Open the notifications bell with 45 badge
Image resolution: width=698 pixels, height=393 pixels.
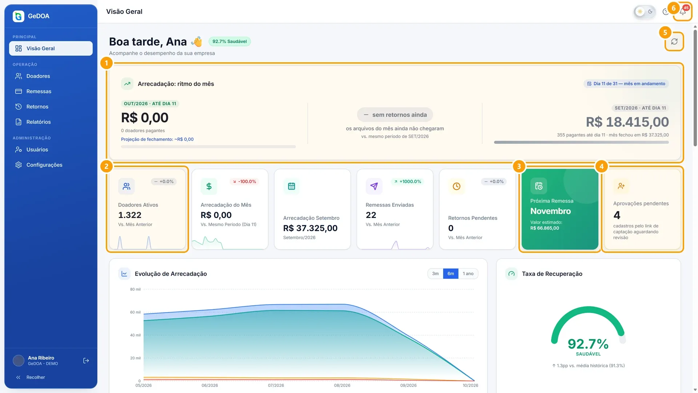683,12
